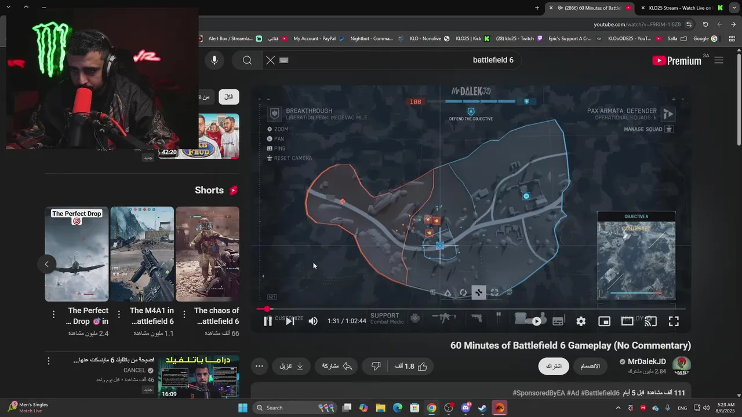Open 'KLO25 | Kick' bookmark
The height and width of the screenshot is (417, 742).
click(473, 39)
